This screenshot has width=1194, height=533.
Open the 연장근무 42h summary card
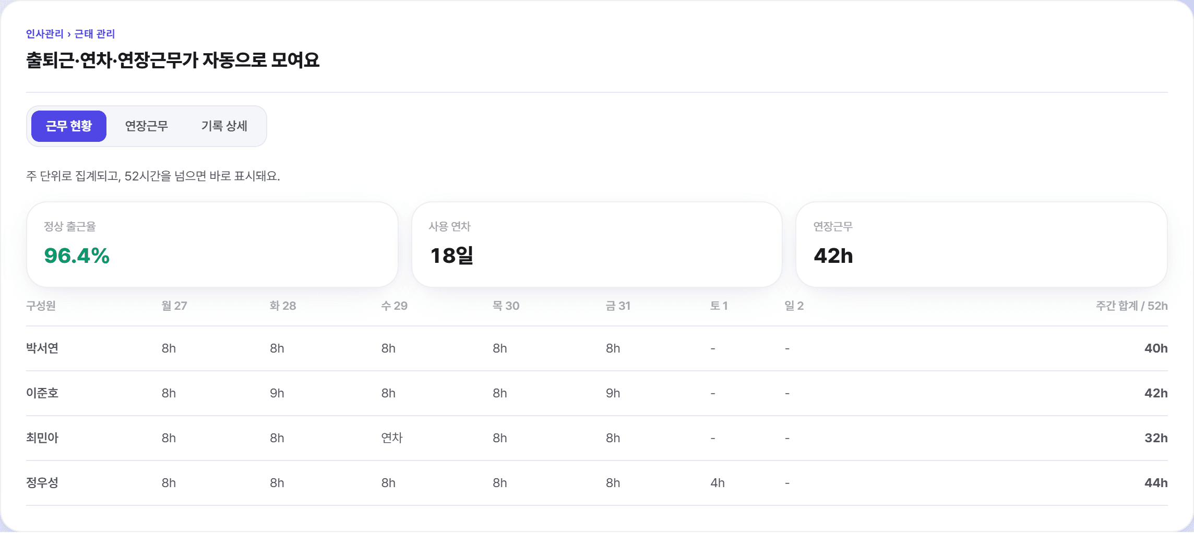[x=982, y=245]
